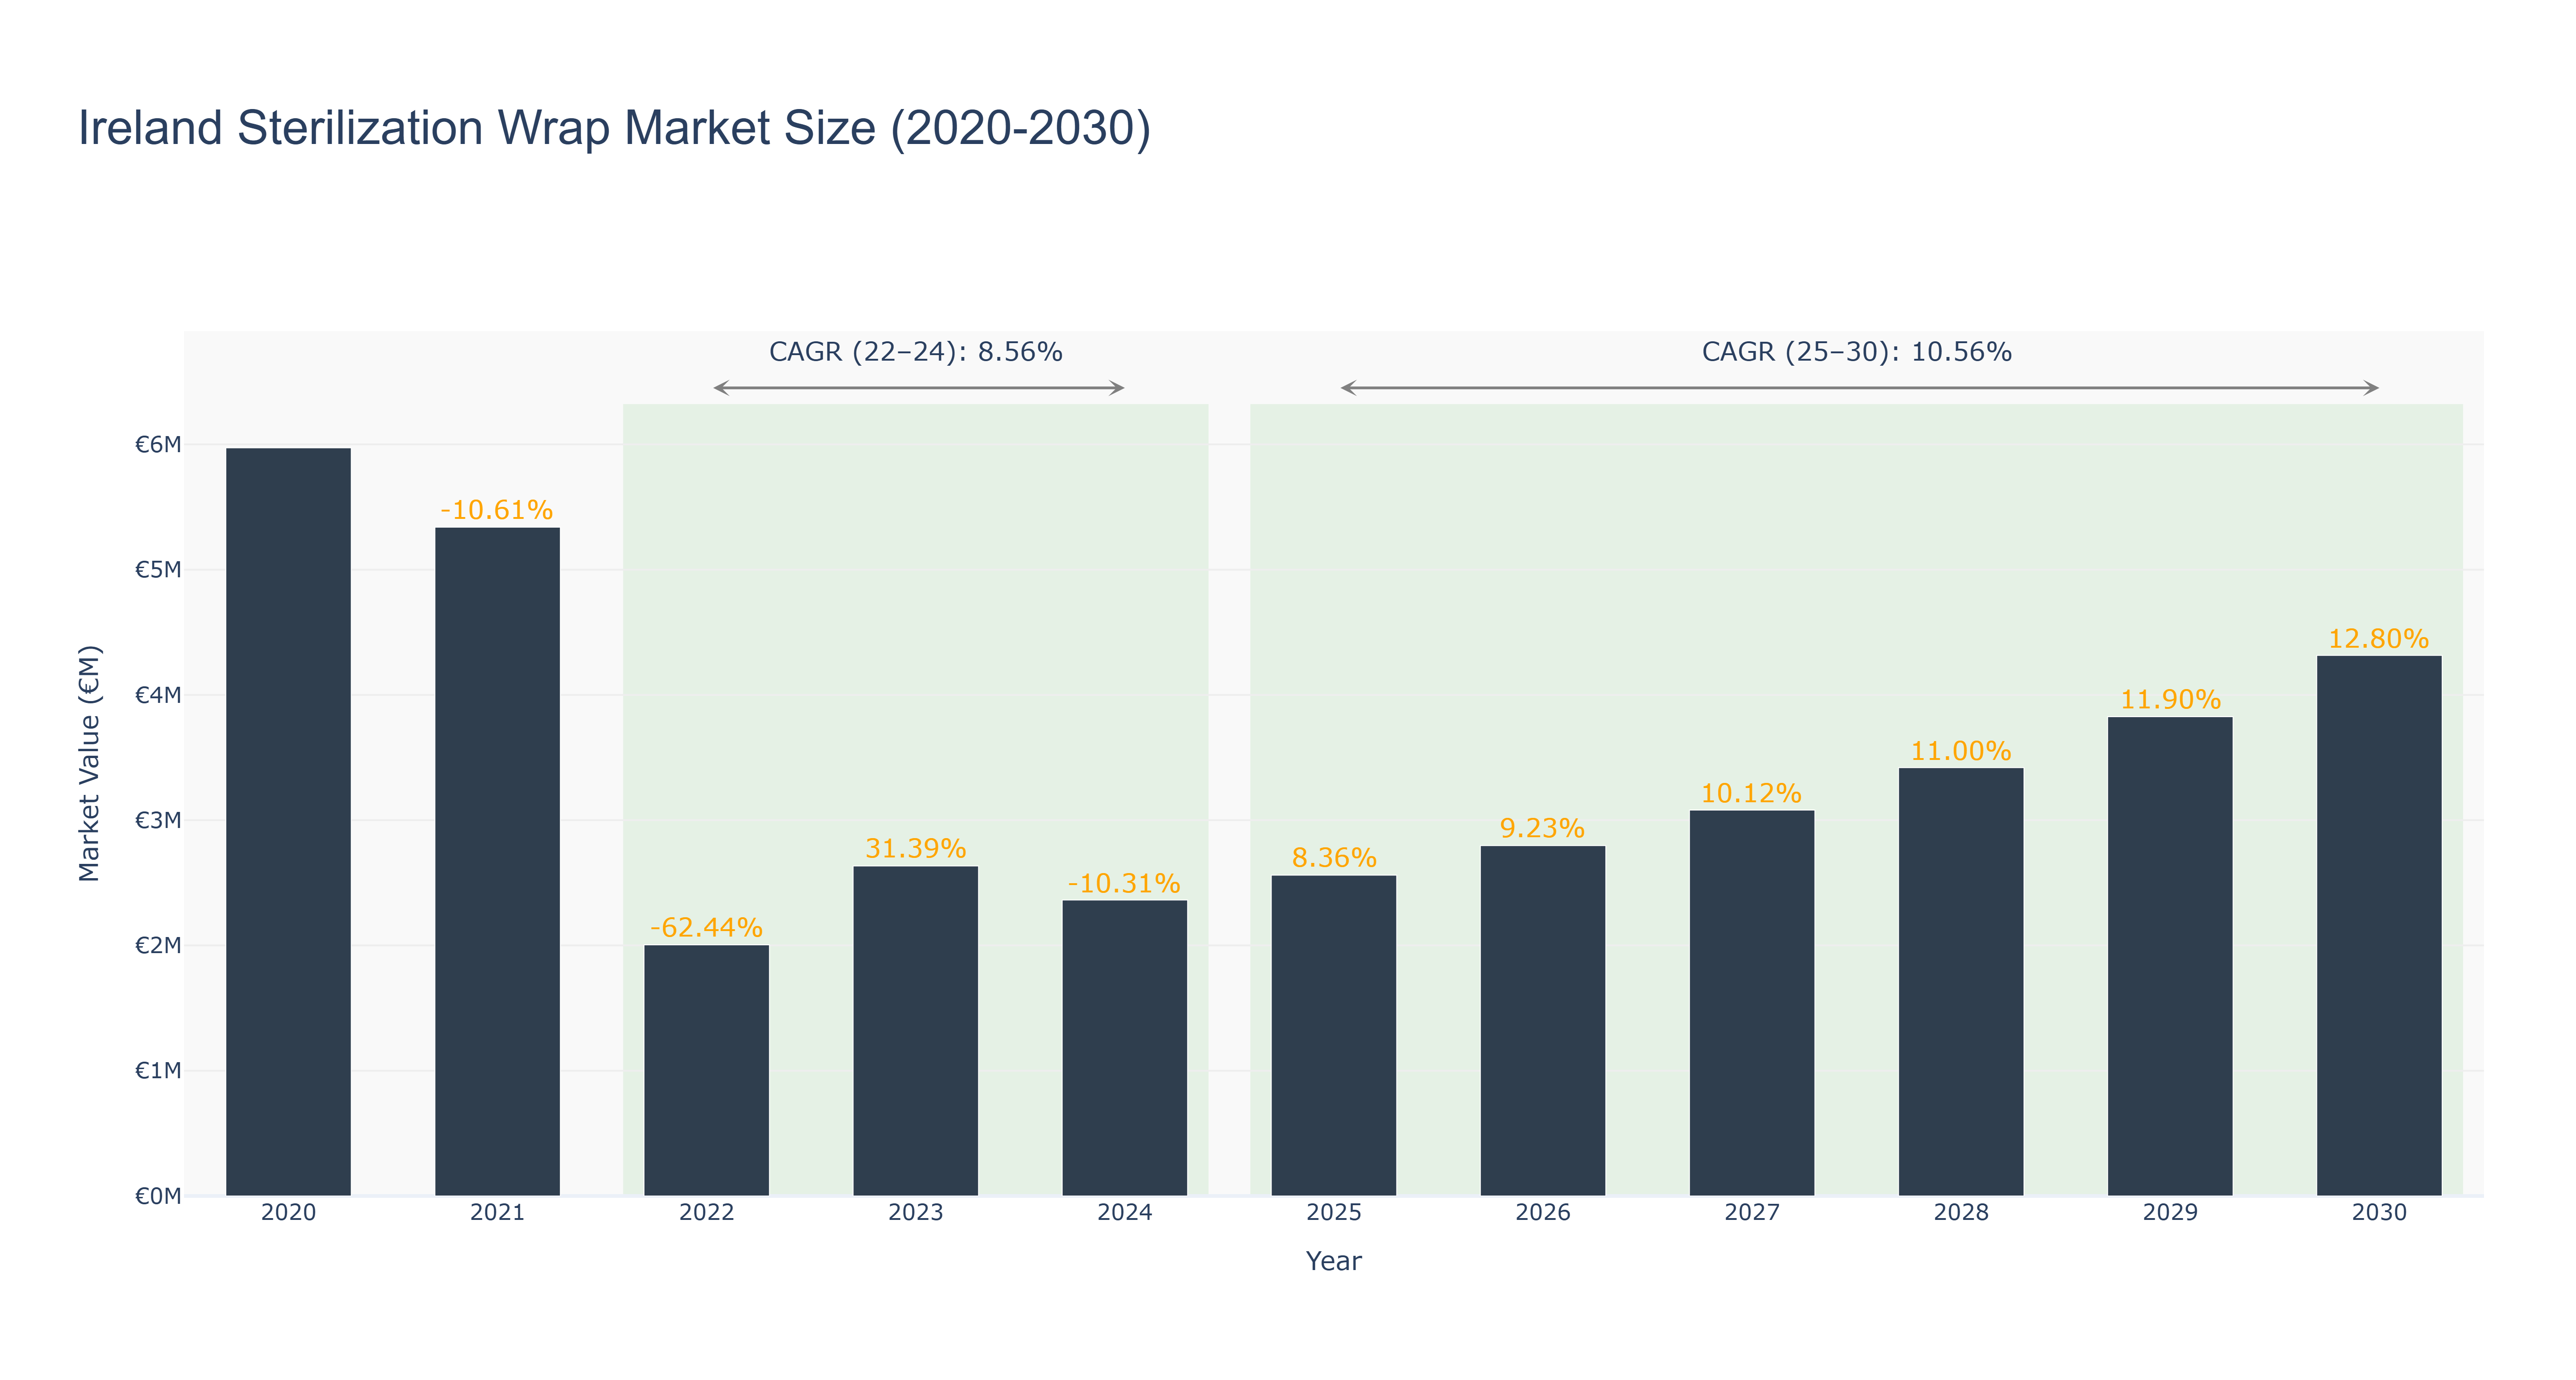
Task: Select the 2027 bar in the chart
Action: pyautogui.click(x=1751, y=1002)
